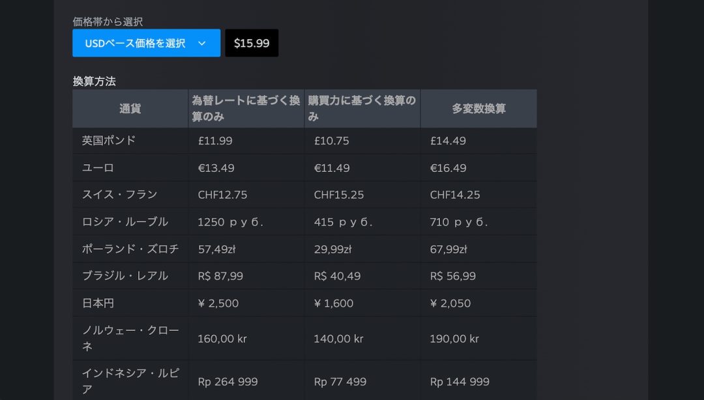Click the ロシア・ルーブル row label
The image size is (704, 400).
point(125,222)
